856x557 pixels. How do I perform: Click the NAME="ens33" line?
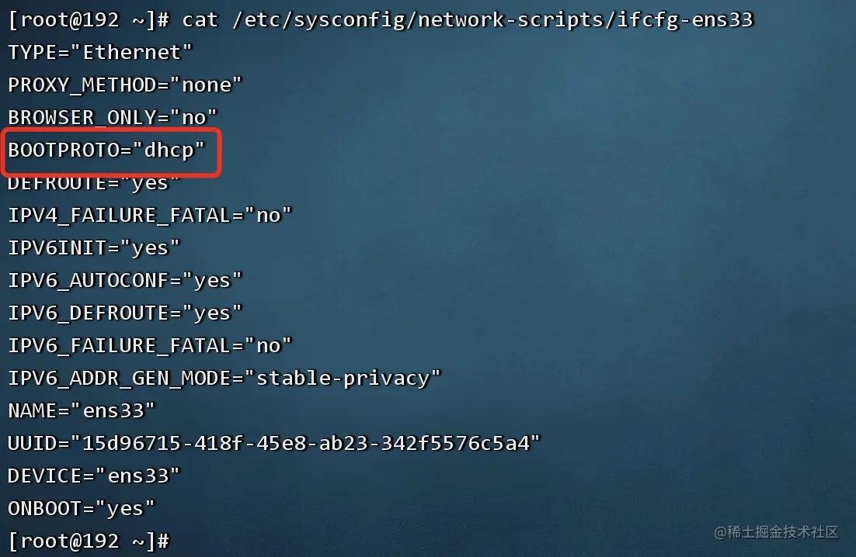pos(82,411)
